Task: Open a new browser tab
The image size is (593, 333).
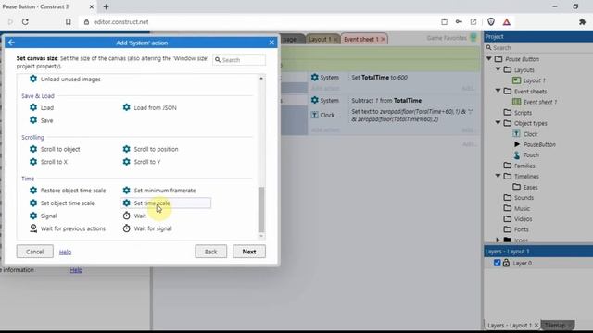Action: click(x=106, y=6)
